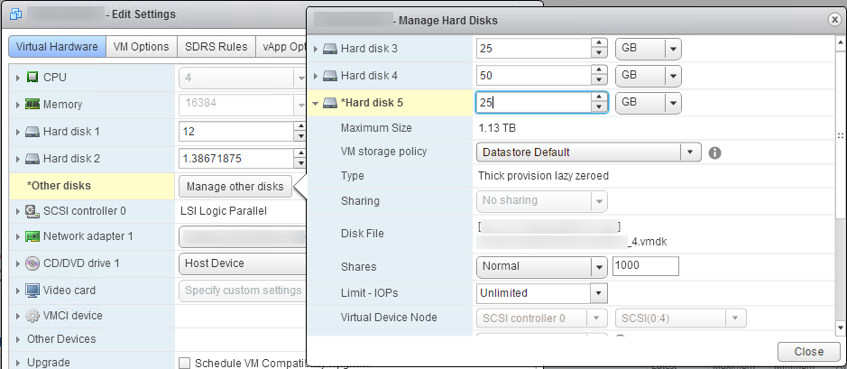
Task: Expand Hard disk 4 details
Action: 316,76
